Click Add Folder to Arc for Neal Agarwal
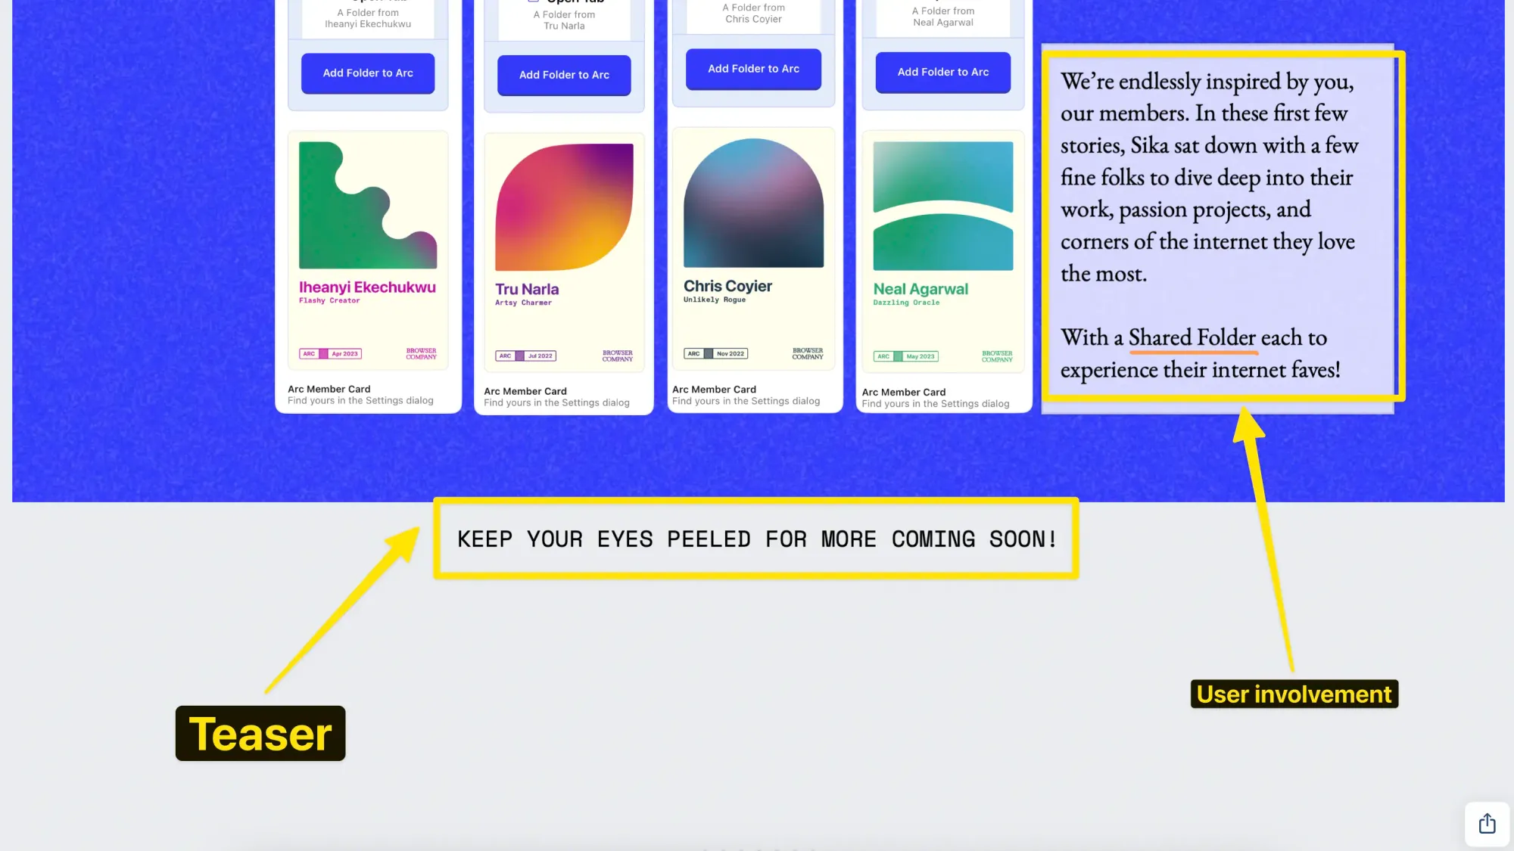Screen dimensions: 1514x851 (x=942, y=72)
